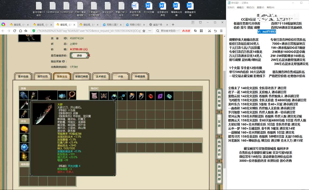
Task: Select the pink cloak in item bar
Action: pos(94,96)
